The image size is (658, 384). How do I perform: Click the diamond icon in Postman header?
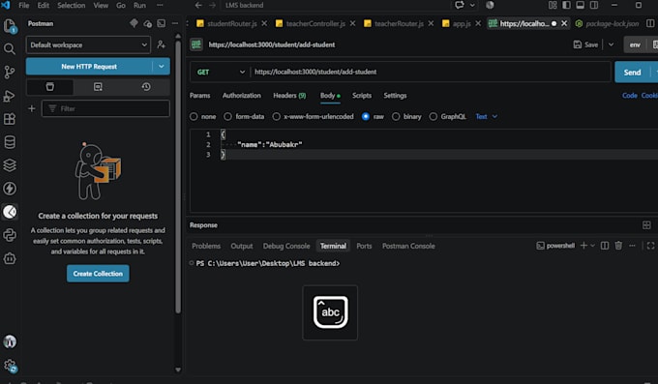(x=134, y=23)
